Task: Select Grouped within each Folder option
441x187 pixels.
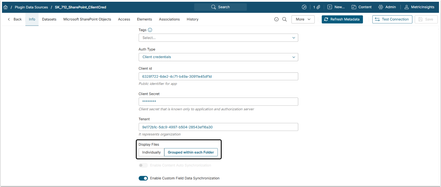Action: (x=191, y=152)
